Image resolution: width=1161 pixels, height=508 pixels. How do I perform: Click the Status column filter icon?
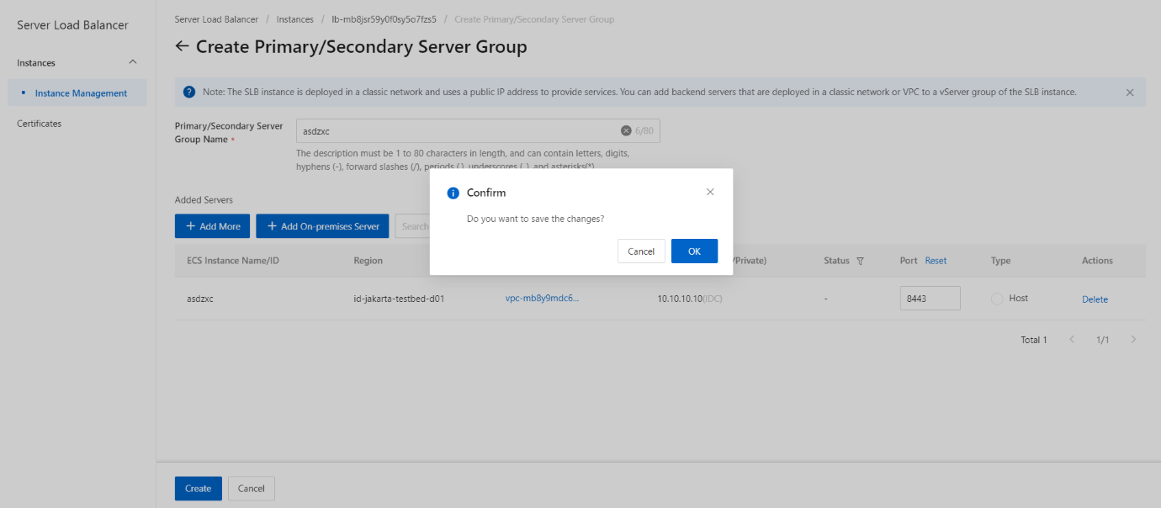coord(860,261)
